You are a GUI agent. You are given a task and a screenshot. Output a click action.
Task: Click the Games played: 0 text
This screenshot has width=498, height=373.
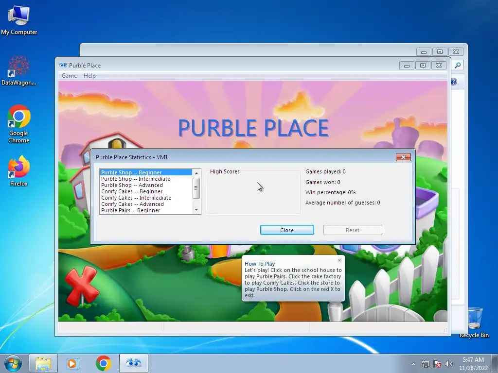325,171
